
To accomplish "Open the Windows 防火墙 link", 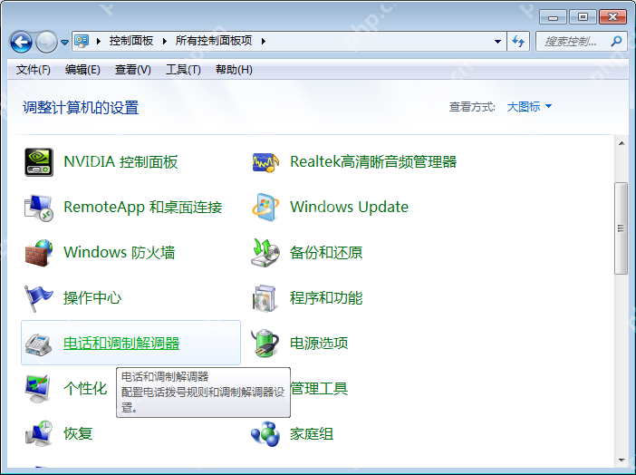I will pyautogui.click(x=120, y=253).
